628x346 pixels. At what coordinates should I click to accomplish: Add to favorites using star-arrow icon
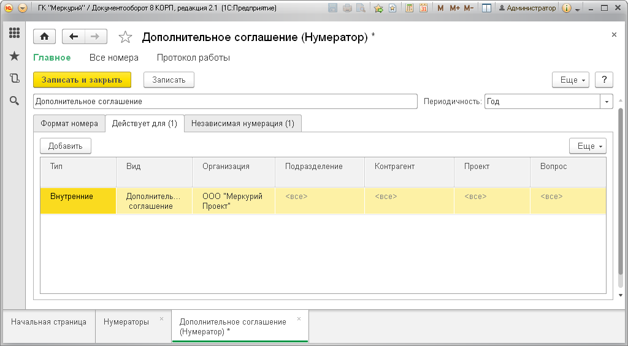click(378, 8)
